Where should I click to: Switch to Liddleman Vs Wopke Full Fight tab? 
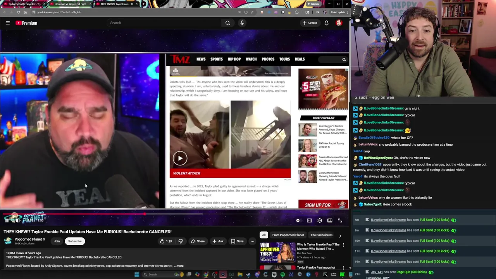[71, 4]
